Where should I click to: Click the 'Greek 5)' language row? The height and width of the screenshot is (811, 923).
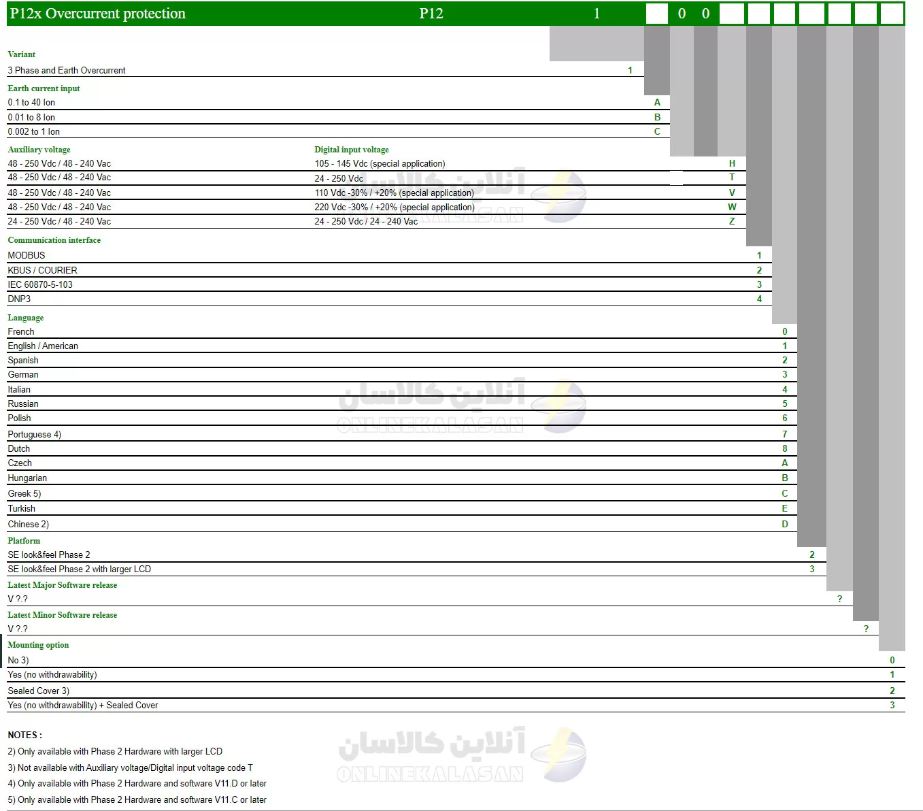pyautogui.click(x=402, y=493)
